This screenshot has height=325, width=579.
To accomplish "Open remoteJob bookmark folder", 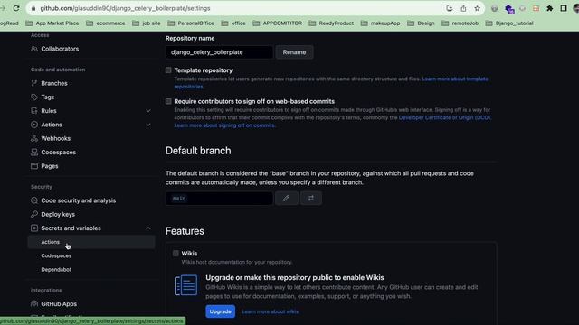I will (460, 23).
